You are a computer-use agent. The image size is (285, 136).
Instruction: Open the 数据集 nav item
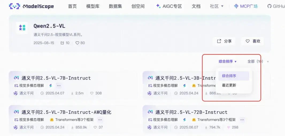(115, 6)
